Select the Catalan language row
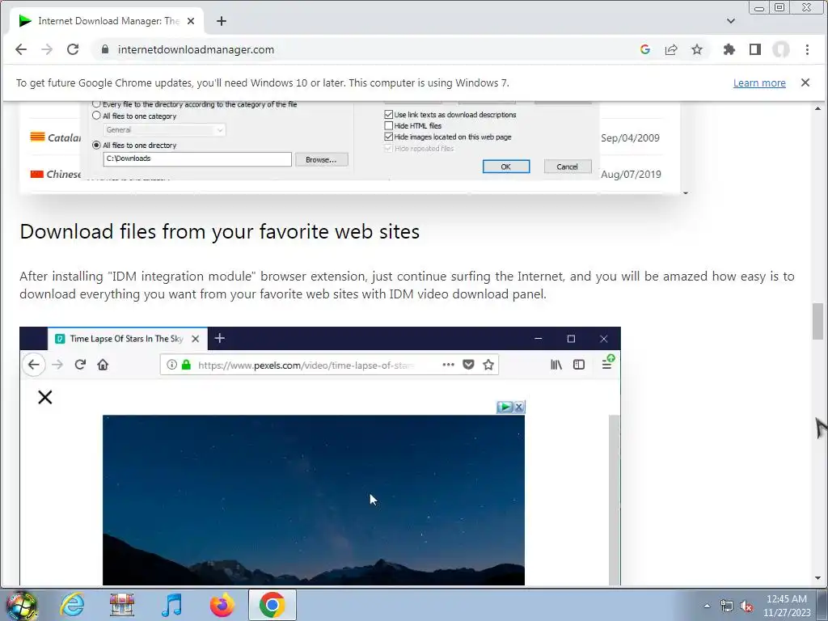This screenshot has height=621, width=828. click(56, 137)
